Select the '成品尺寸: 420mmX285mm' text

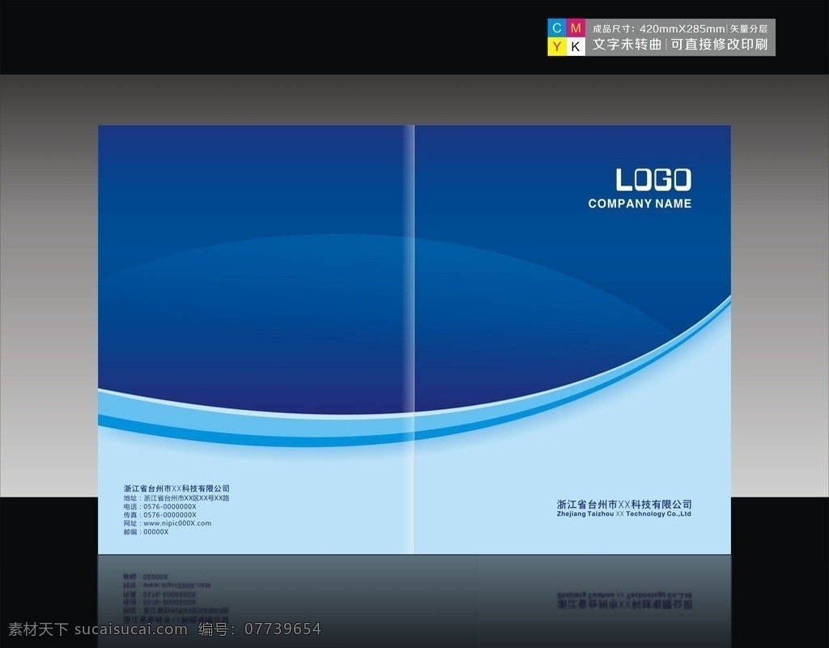[x=658, y=28]
